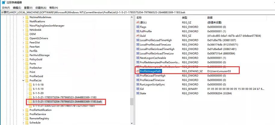This screenshot has height=125, width=275.
Task: Click the S-1-5-18 folder icon
Action: (30, 85)
